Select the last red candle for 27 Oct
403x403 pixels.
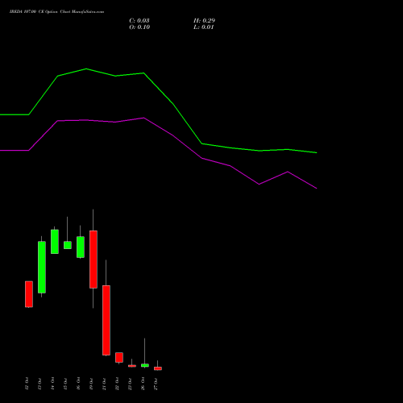pos(158,368)
